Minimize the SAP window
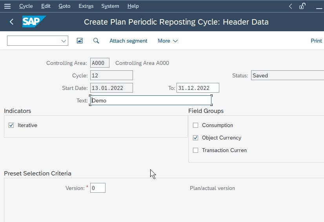Screen dimensions: 324x222 [x=319, y=8]
